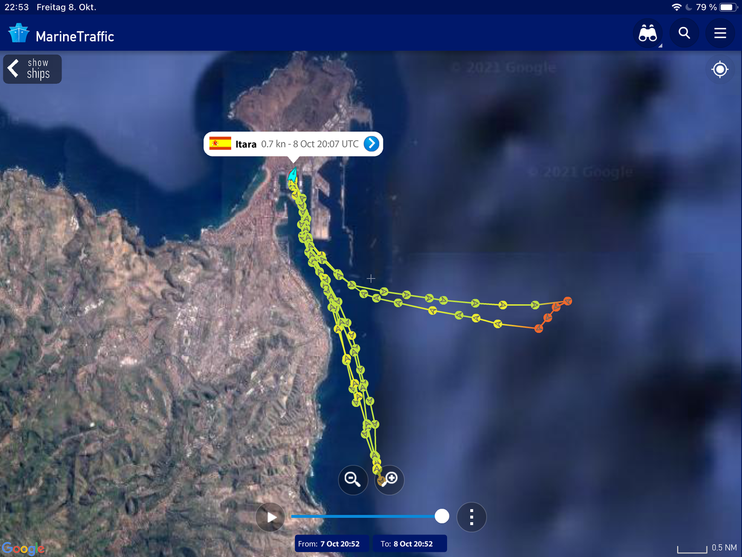Click the Spanish flag in popup
742x557 pixels.
pos(220,143)
